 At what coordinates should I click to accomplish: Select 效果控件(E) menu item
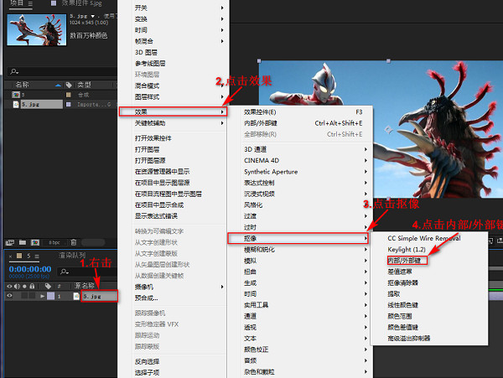(260, 112)
